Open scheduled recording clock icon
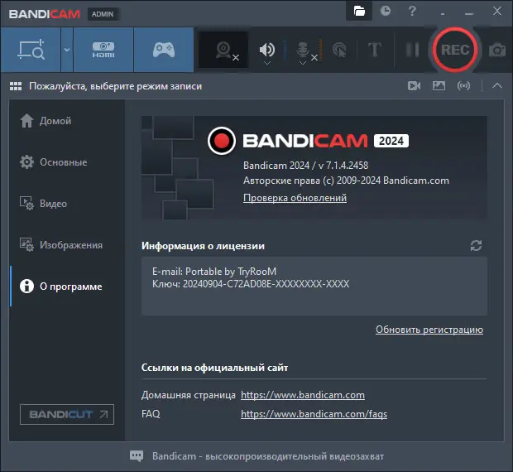This screenshot has height=472, width=513. click(386, 11)
